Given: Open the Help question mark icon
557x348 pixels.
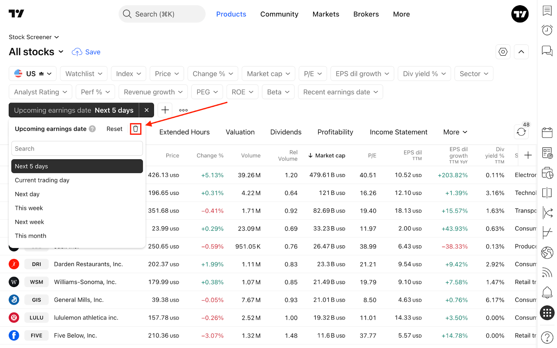Looking at the screenshot, I should click(x=547, y=337).
